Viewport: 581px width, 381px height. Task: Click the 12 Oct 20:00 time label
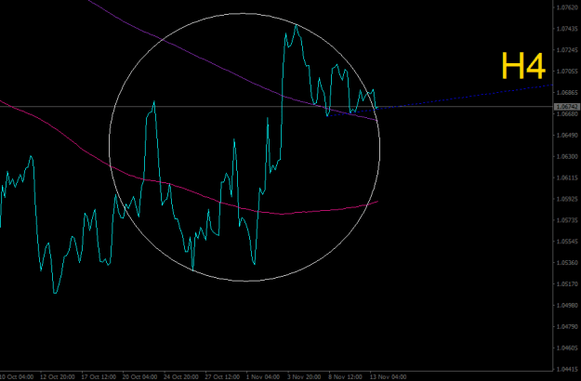pyautogui.click(x=59, y=377)
